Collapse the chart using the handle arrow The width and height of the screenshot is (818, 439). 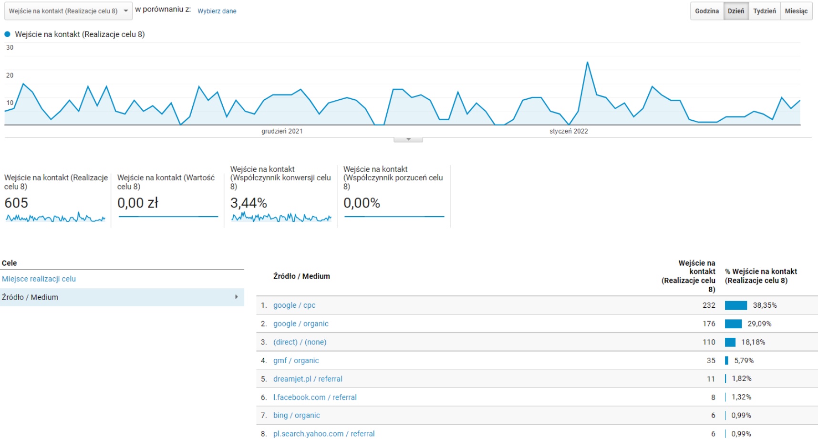(408, 139)
